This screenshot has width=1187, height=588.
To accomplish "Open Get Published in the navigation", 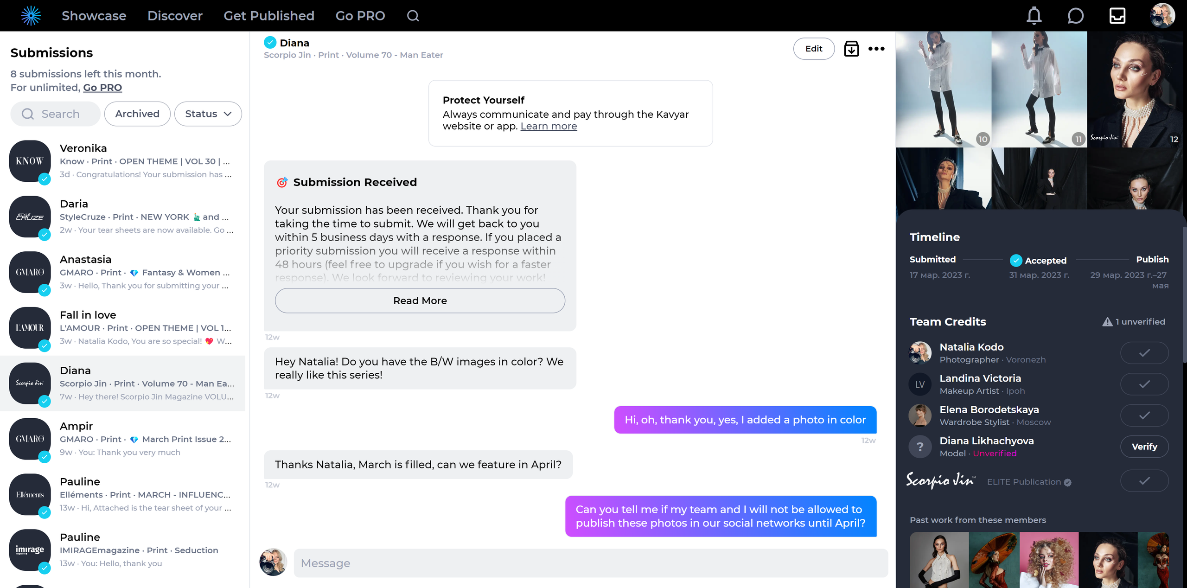I will tap(269, 16).
